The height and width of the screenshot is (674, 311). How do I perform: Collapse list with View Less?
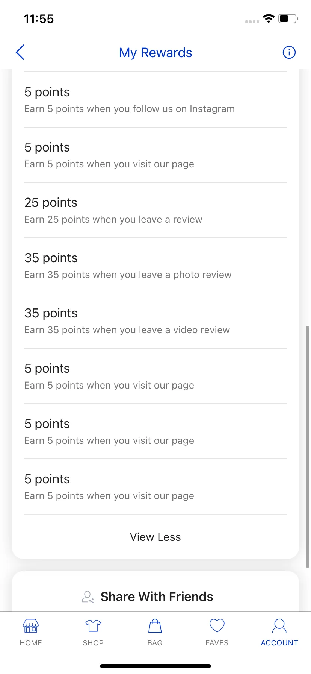click(x=155, y=537)
